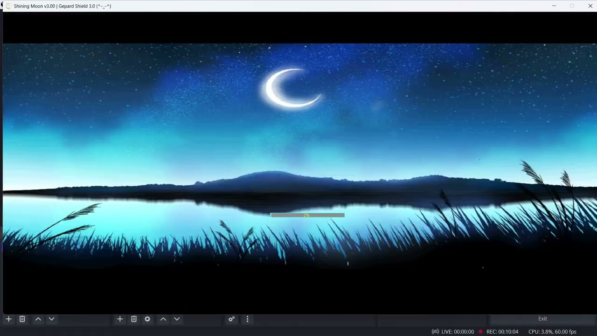Move scene down using the first down arrow
The image size is (597, 336).
[52, 319]
